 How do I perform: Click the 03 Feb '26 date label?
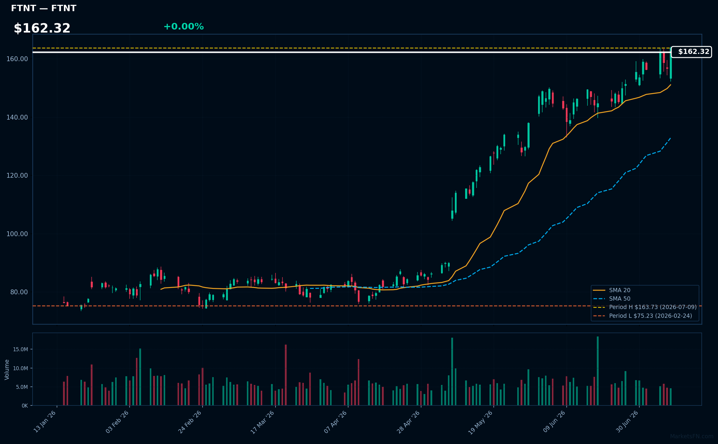click(x=118, y=422)
